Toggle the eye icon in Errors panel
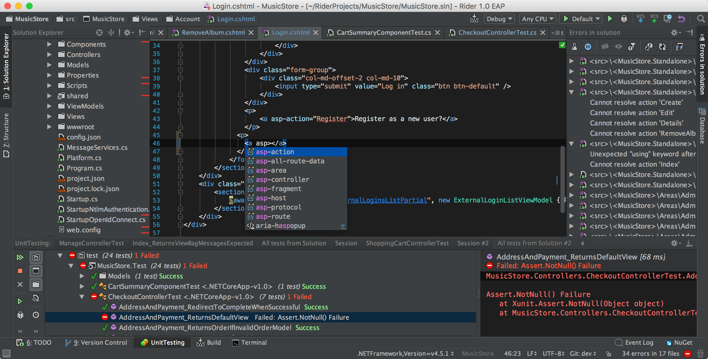This screenshot has height=359, width=708. point(618,47)
